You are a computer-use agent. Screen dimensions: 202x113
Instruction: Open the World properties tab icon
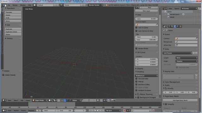[178, 26]
